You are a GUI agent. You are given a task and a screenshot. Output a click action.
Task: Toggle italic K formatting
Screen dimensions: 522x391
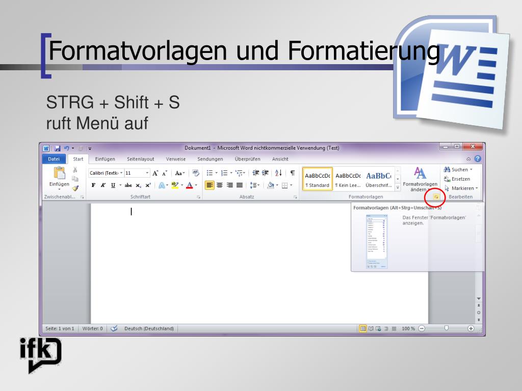(x=103, y=185)
